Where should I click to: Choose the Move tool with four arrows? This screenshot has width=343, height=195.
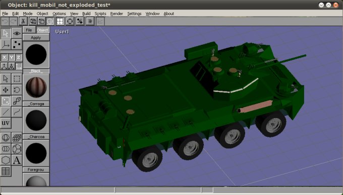click(6, 90)
